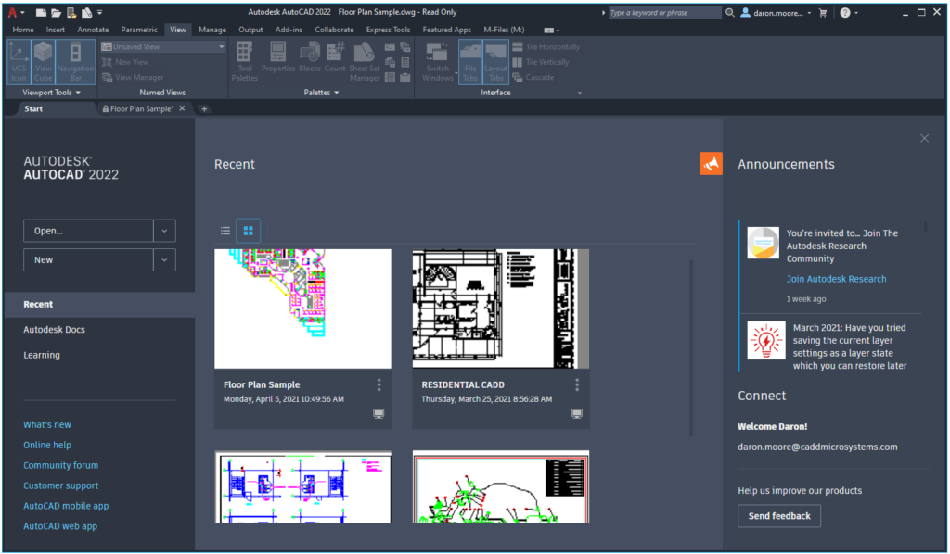Open the What's new link
This screenshot has height=554, width=950.
[x=47, y=424]
